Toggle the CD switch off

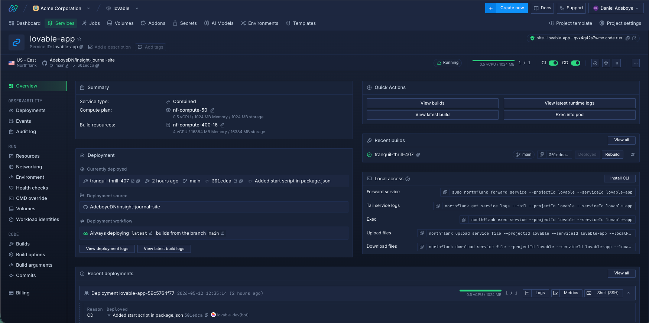(x=575, y=63)
